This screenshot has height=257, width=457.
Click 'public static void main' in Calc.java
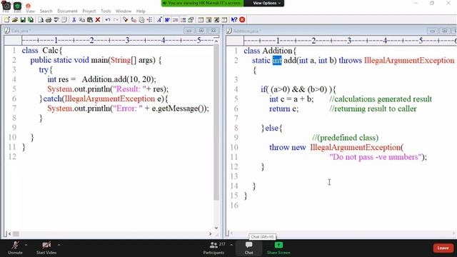69,60
